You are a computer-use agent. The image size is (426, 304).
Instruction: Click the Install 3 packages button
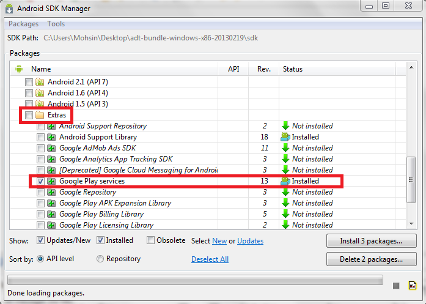click(x=372, y=241)
